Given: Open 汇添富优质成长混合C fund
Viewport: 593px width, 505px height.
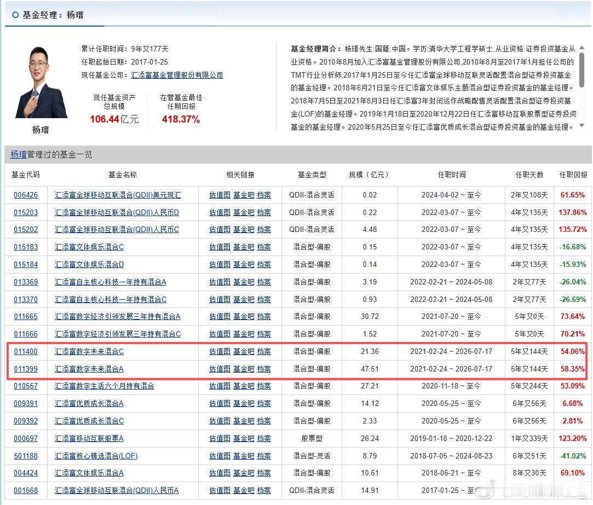Looking at the screenshot, I should point(89,421).
